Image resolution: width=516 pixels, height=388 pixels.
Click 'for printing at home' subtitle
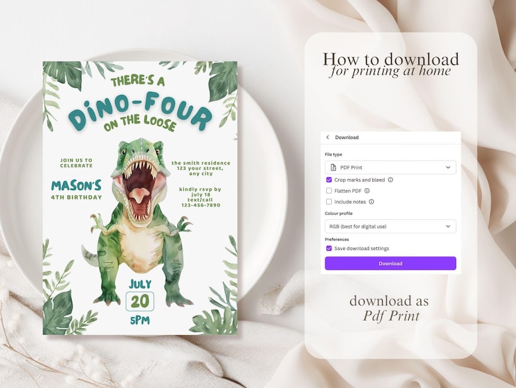(x=391, y=71)
